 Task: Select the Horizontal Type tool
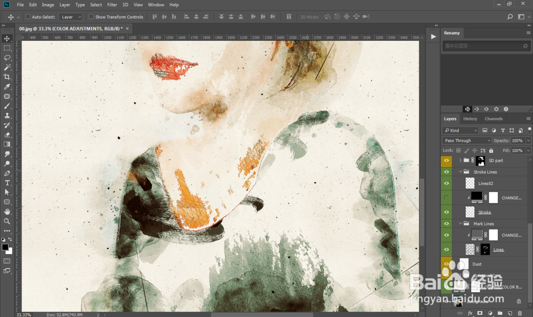click(7, 183)
